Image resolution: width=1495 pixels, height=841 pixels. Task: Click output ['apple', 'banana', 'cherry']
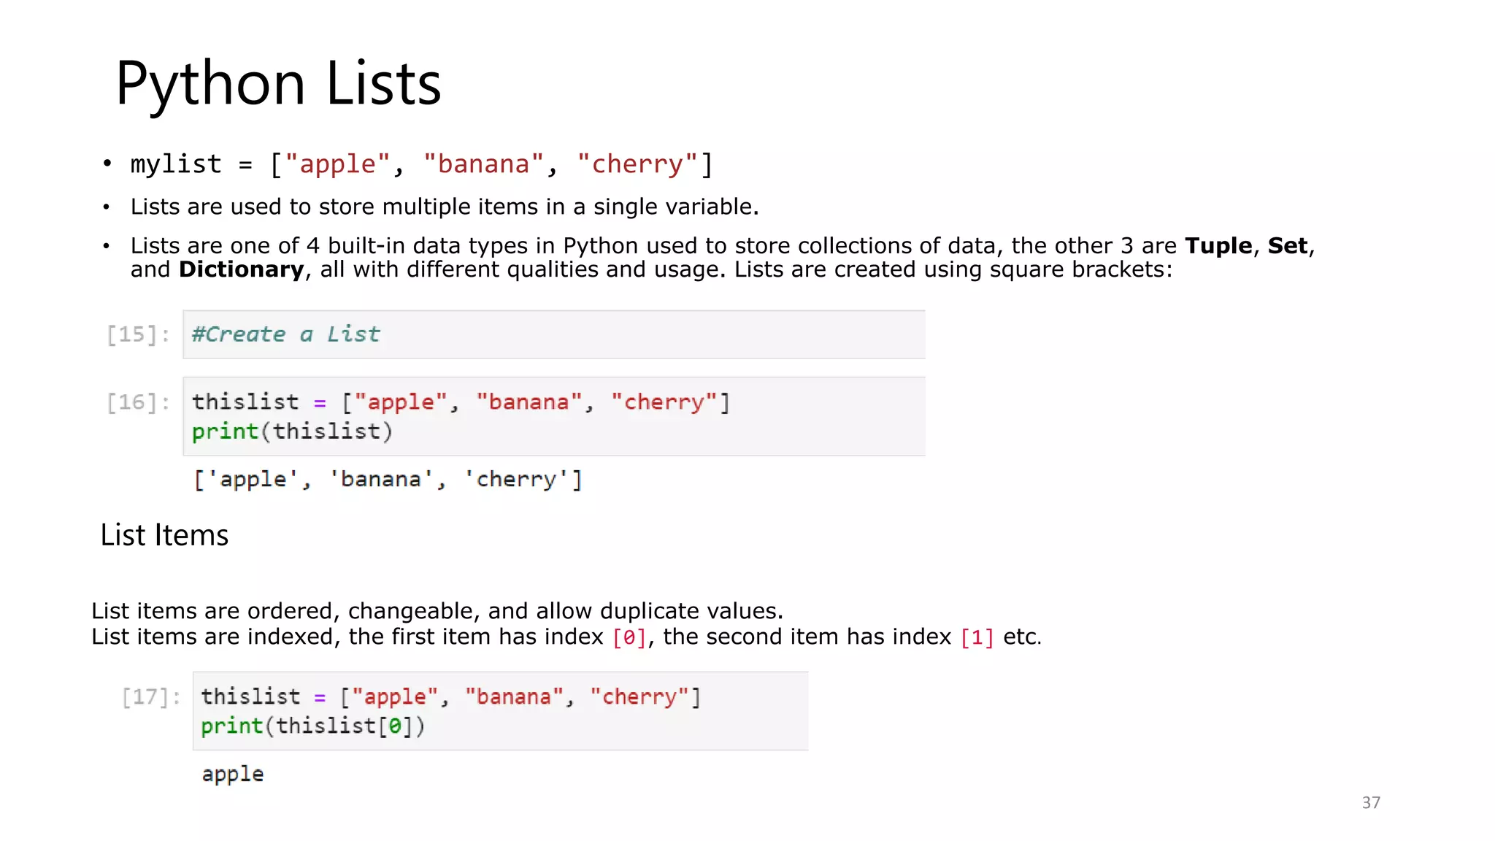click(388, 480)
